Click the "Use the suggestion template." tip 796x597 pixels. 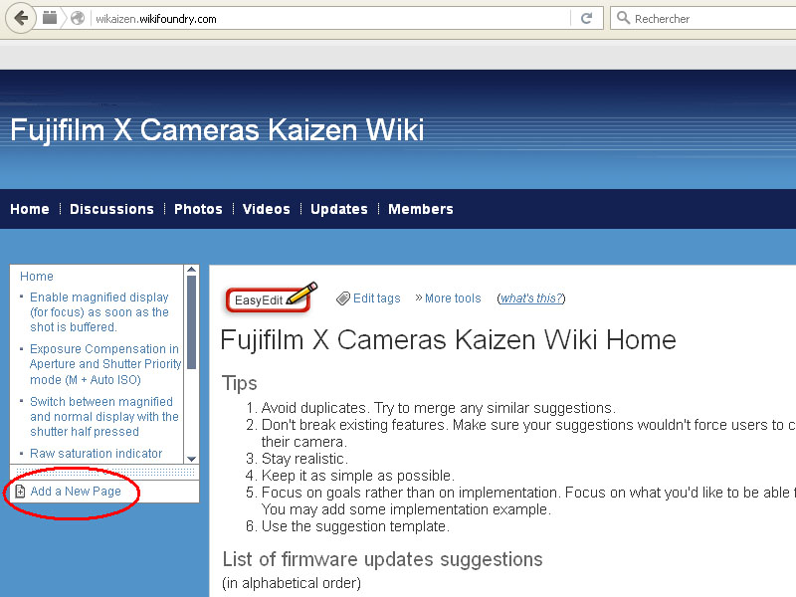click(355, 526)
